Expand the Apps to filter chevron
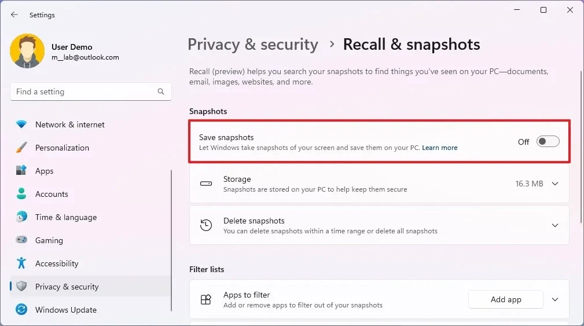 tap(555, 299)
